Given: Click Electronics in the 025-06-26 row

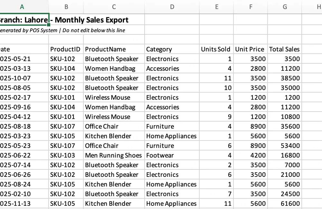Looking at the screenshot, I should point(172,175).
